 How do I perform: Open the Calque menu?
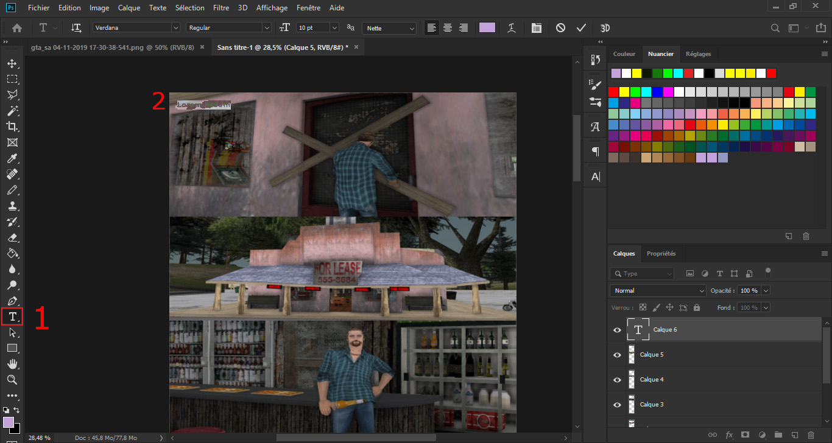point(129,8)
